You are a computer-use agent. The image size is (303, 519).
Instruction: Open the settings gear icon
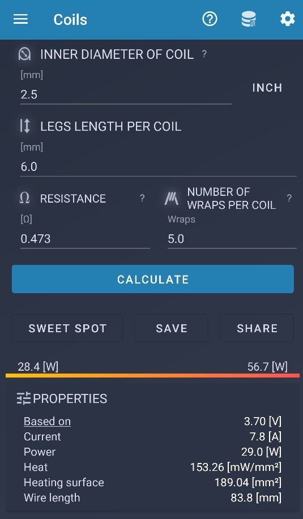click(288, 19)
